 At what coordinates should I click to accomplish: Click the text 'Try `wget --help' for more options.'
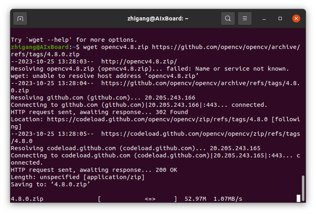tap(74, 40)
